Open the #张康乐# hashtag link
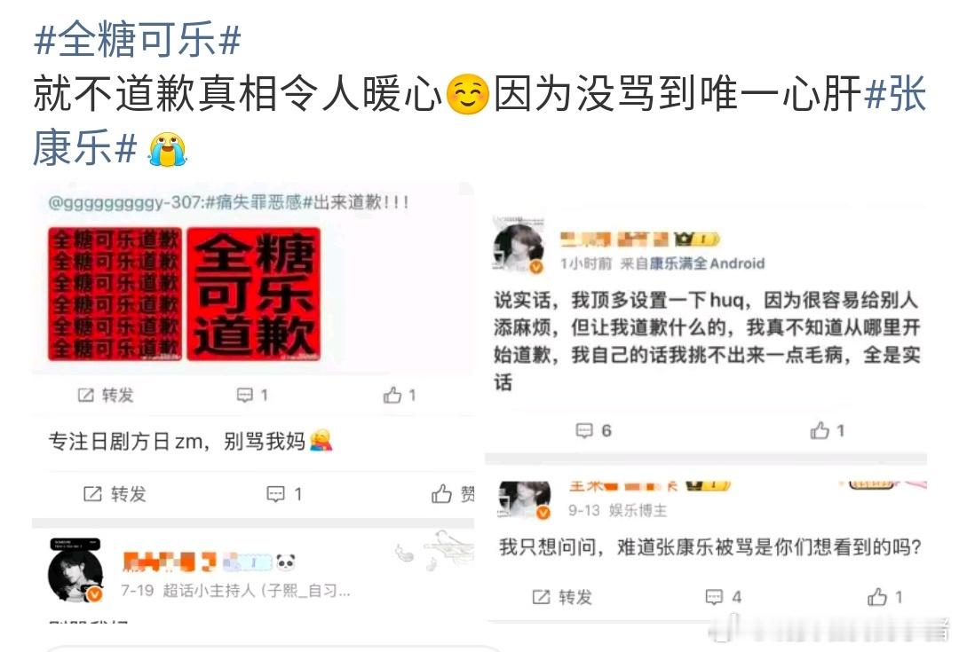959x652 pixels. pos(895,94)
